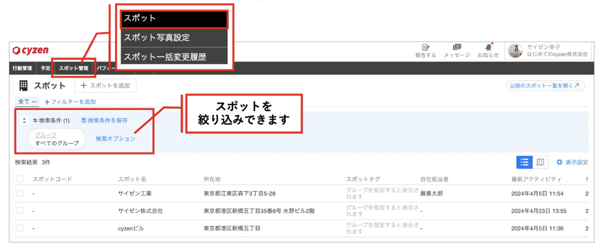This screenshot has height=248, width=601.
Task: Open the 報告する report icon
Action: tap(425, 47)
